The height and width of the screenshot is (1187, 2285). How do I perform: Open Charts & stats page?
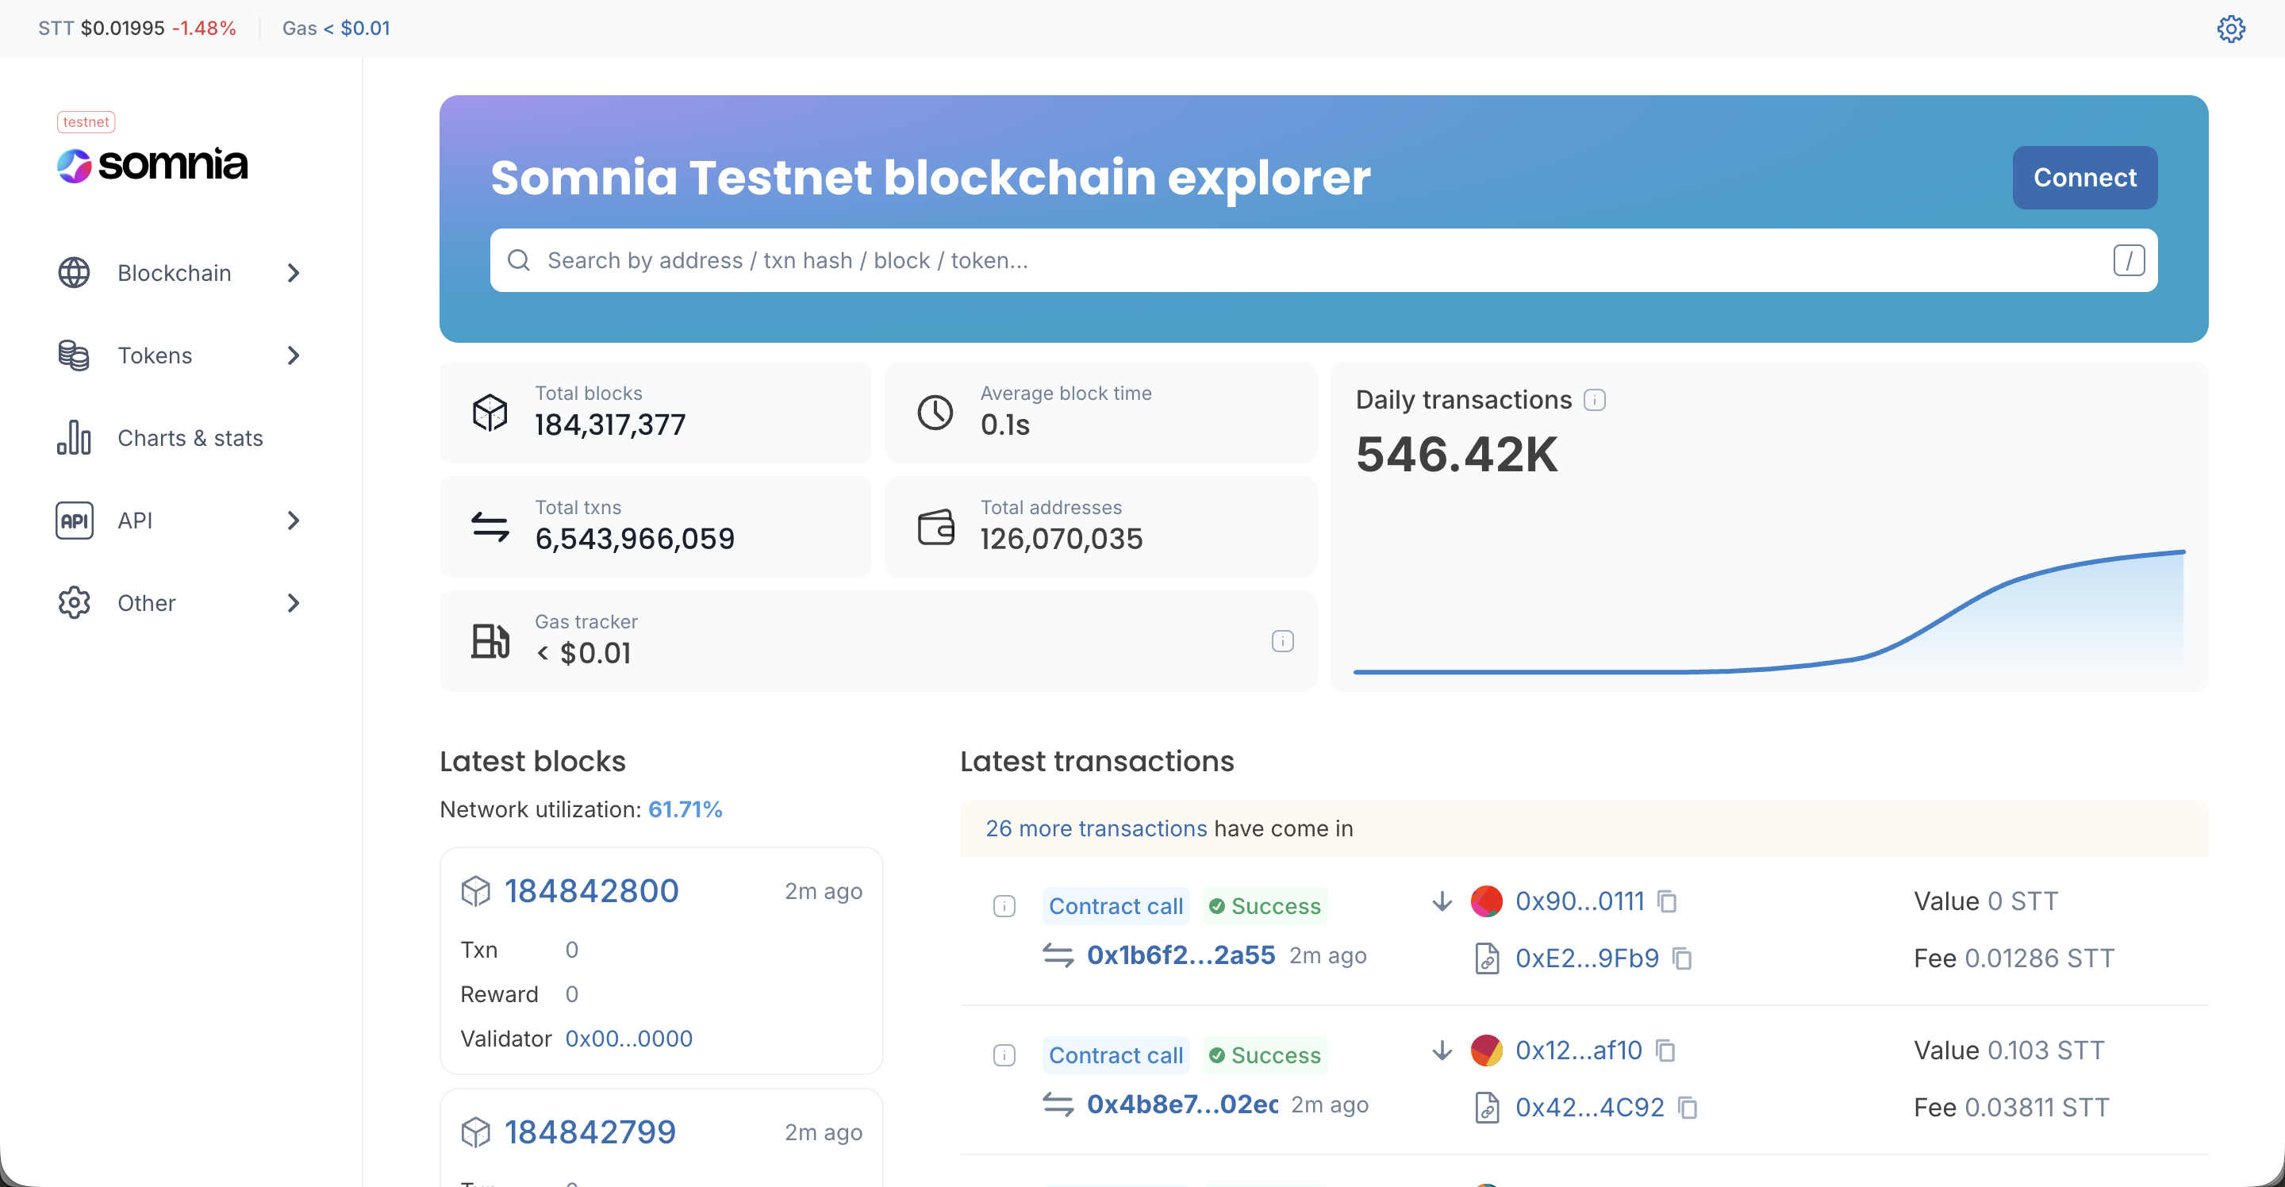[x=181, y=437]
